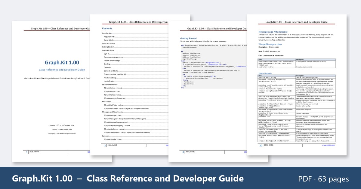Click the banner title "Graph.Kit 1.00 – Class Reference"
Image resolution: width=361 pixels, height=189 pixels.
point(128,178)
